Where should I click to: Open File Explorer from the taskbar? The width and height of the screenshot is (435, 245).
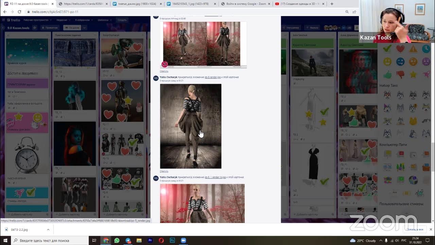click(139, 240)
